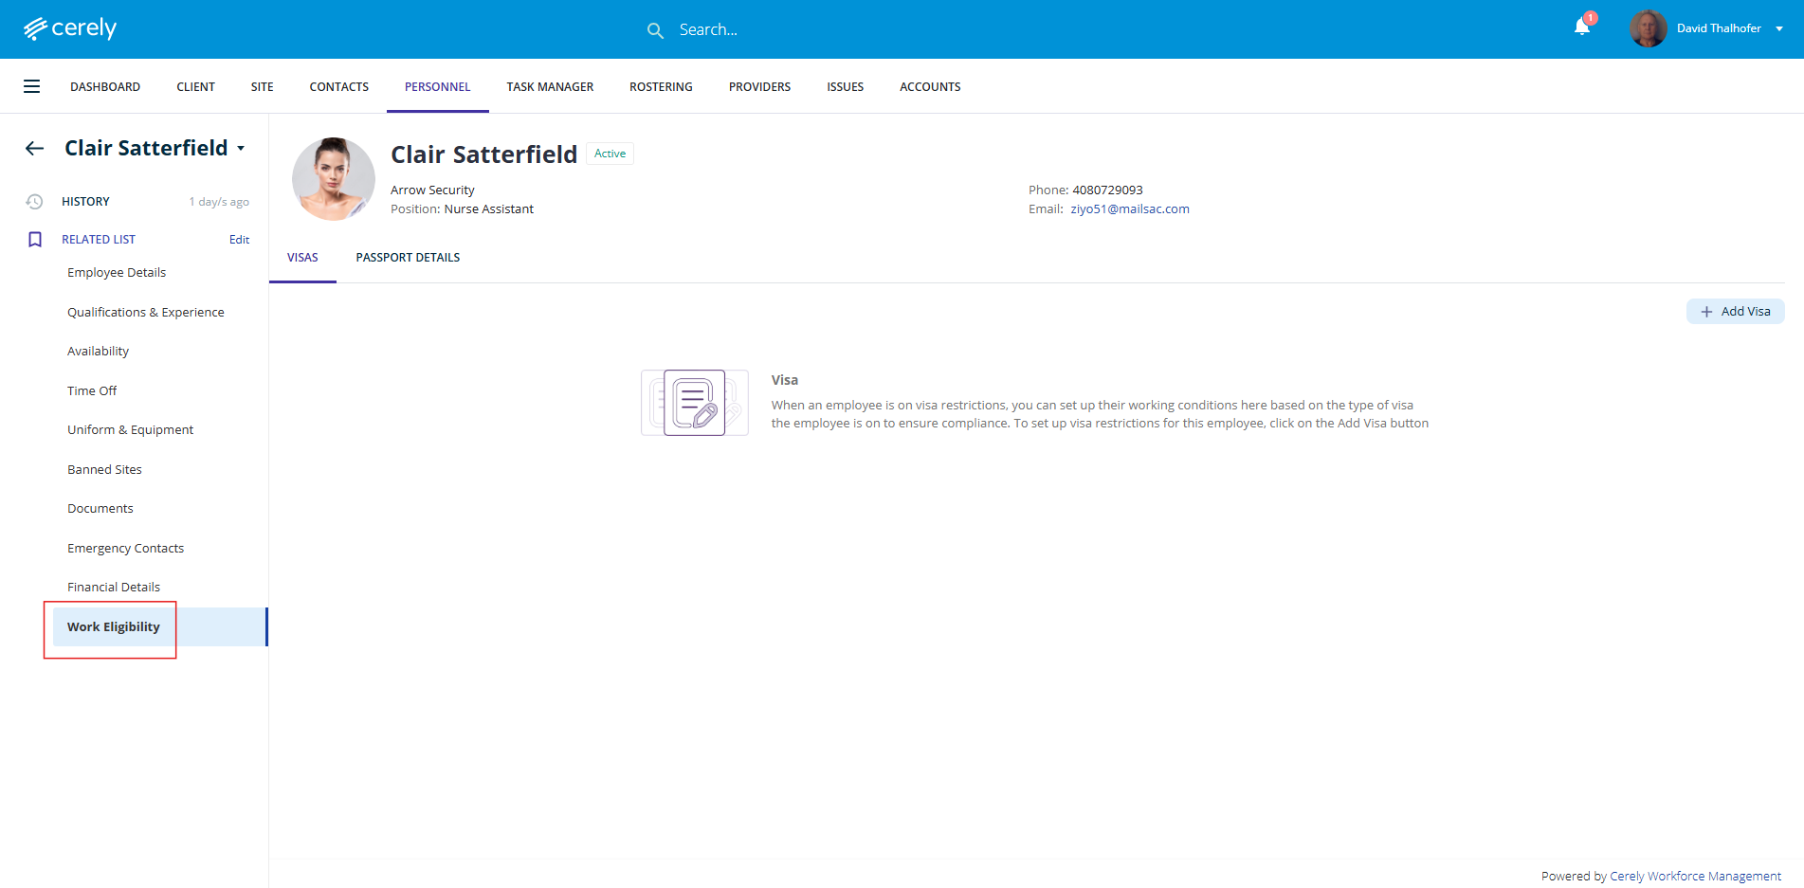Viewport: 1804px width, 888px height.
Task: Click the hamburger menu icon
Action: (31, 87)
